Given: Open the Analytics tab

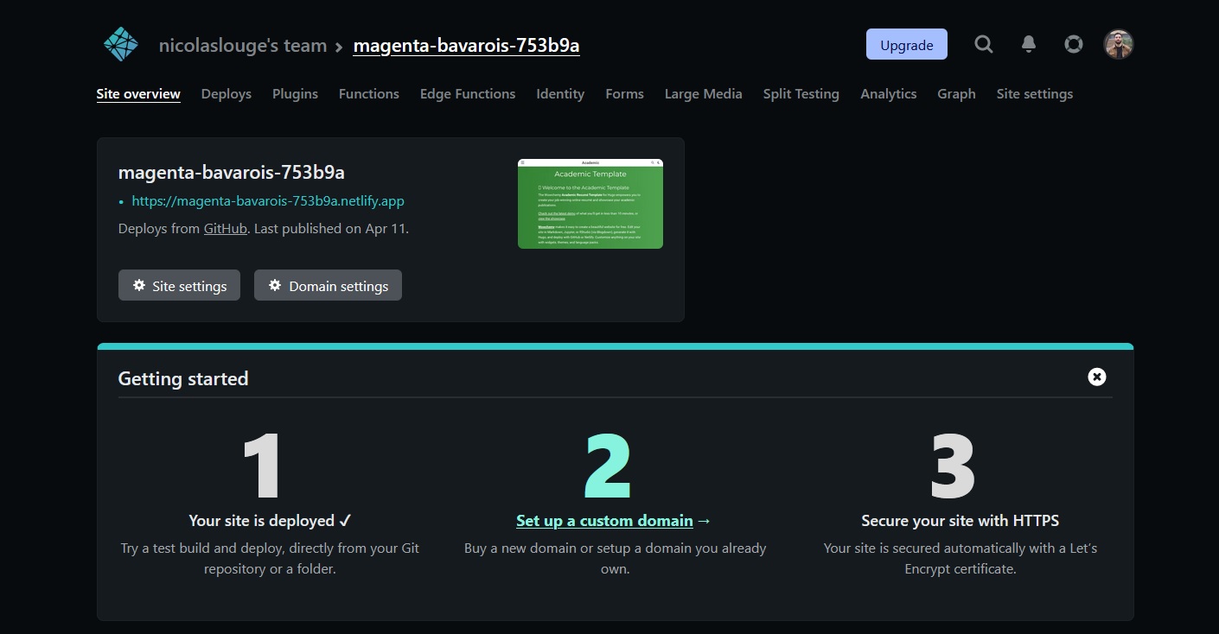Looking at the screenshot, I should pyautogui.click(x=888, y=93).
